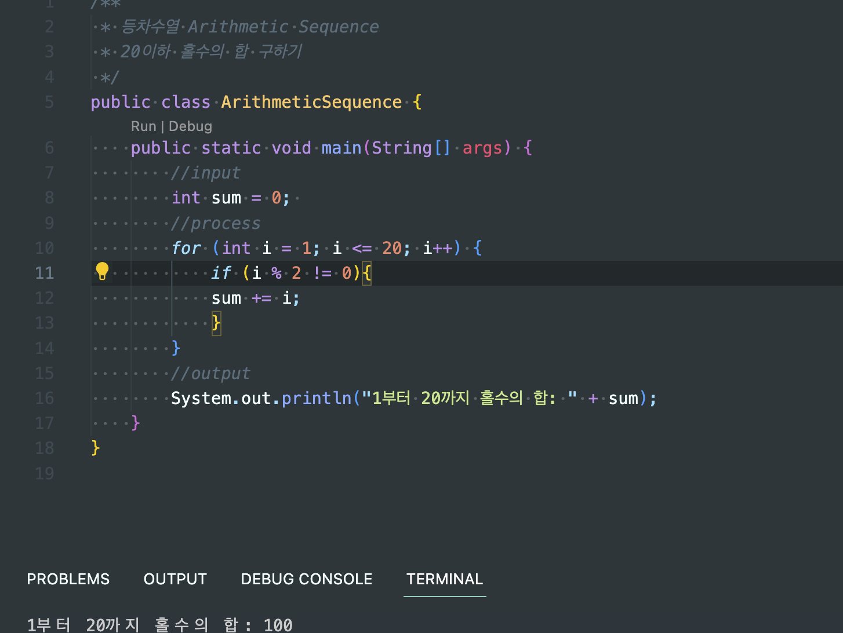The width and height of the screenshot is (843, 633).
Task: Select the //input comment on line 7
Action: tap(205, 173)
